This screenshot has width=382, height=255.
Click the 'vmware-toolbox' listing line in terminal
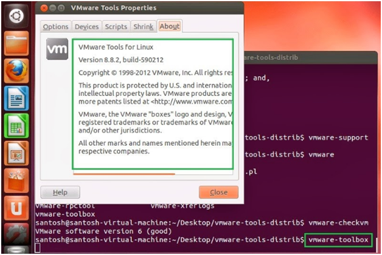pyautogui.click(x=65, y=214)
